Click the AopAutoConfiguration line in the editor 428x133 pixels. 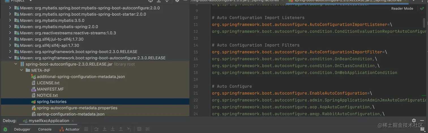(x=293, y=107)
